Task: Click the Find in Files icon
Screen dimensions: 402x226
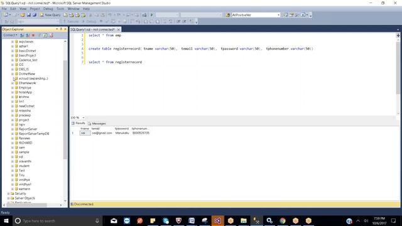Action: tap(227, 15)
